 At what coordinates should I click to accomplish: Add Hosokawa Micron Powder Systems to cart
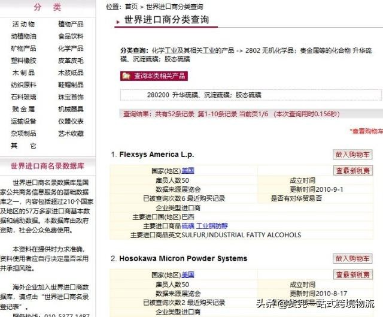pyautogui.click(x=352, y=258)
